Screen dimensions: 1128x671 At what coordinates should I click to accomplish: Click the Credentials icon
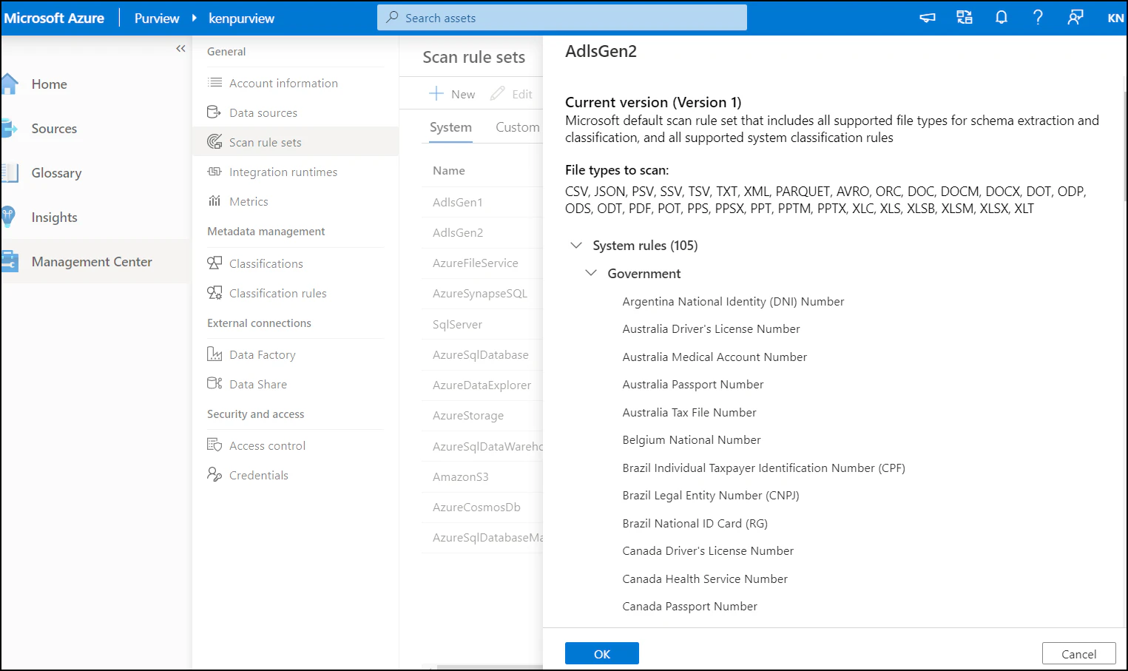pyautogui.click(x=215, y=475)
